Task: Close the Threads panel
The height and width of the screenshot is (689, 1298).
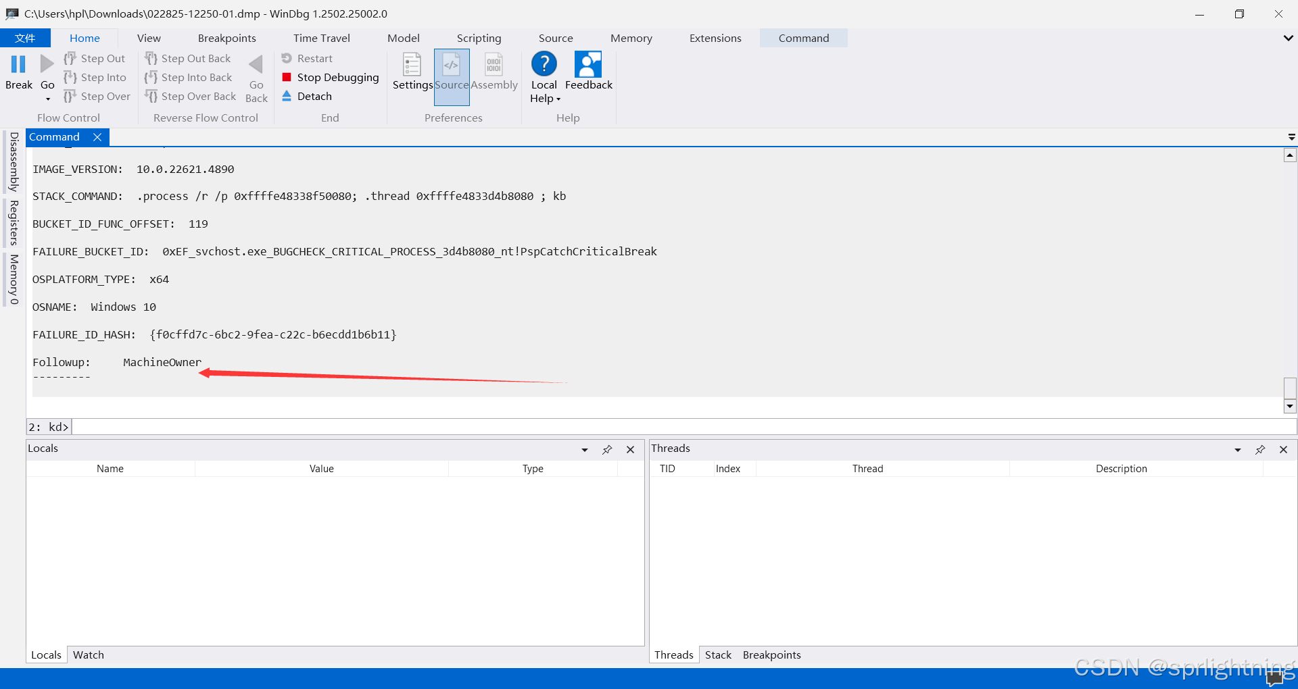Action: [x=1283, y=450]
